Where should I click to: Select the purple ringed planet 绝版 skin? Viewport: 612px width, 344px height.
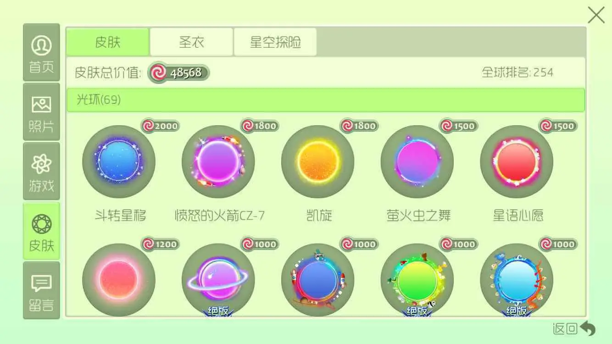pos(218,279)
